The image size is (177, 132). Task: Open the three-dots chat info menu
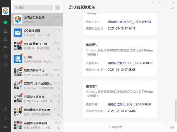pyautogui.click(x=172, y=9)
